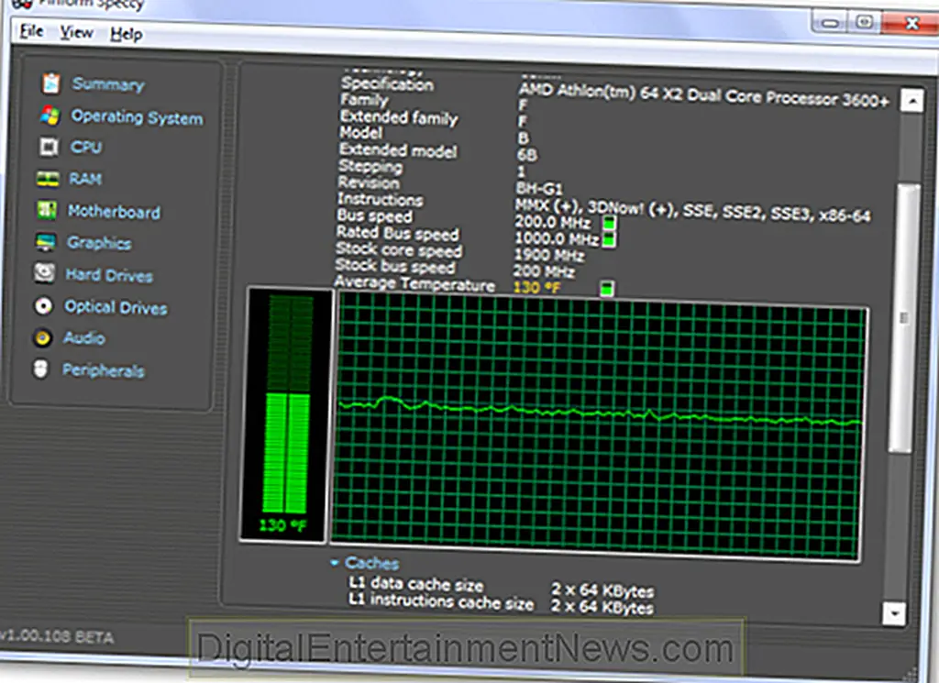Click the Operating System Windows flag icon
The width and height of the screenshot is (939, 683).
(x=50, y=116)
